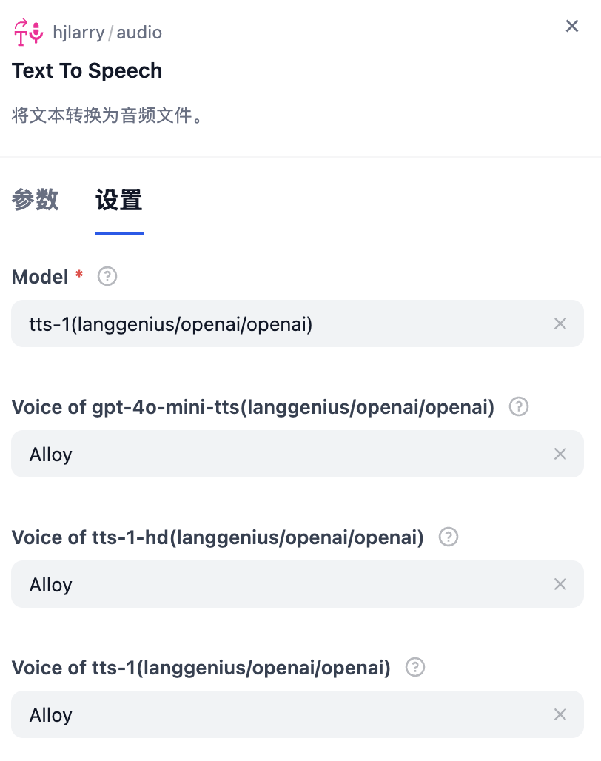
Task: Show help tooltip for Model field
Action: point(107,277)
